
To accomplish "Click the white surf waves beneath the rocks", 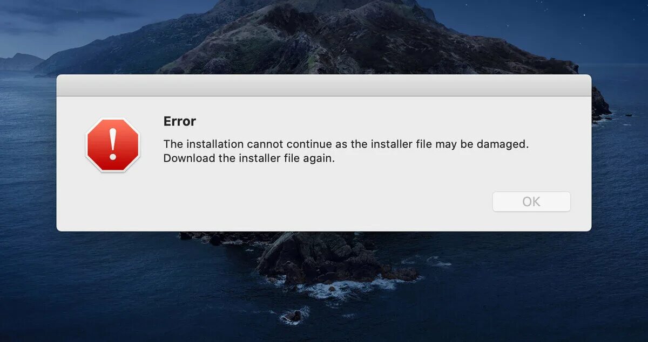I will (x=346, y=288).
